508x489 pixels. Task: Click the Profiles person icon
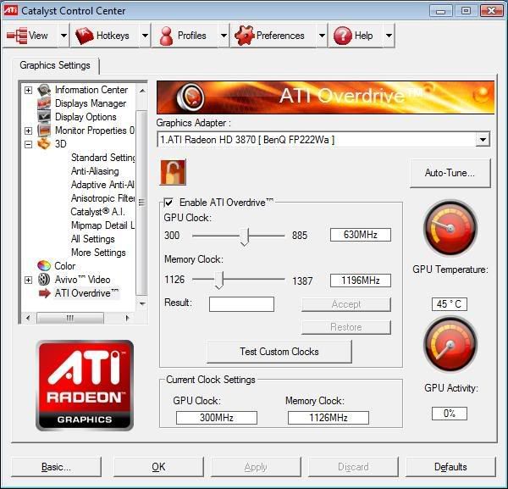pos(165,36)
